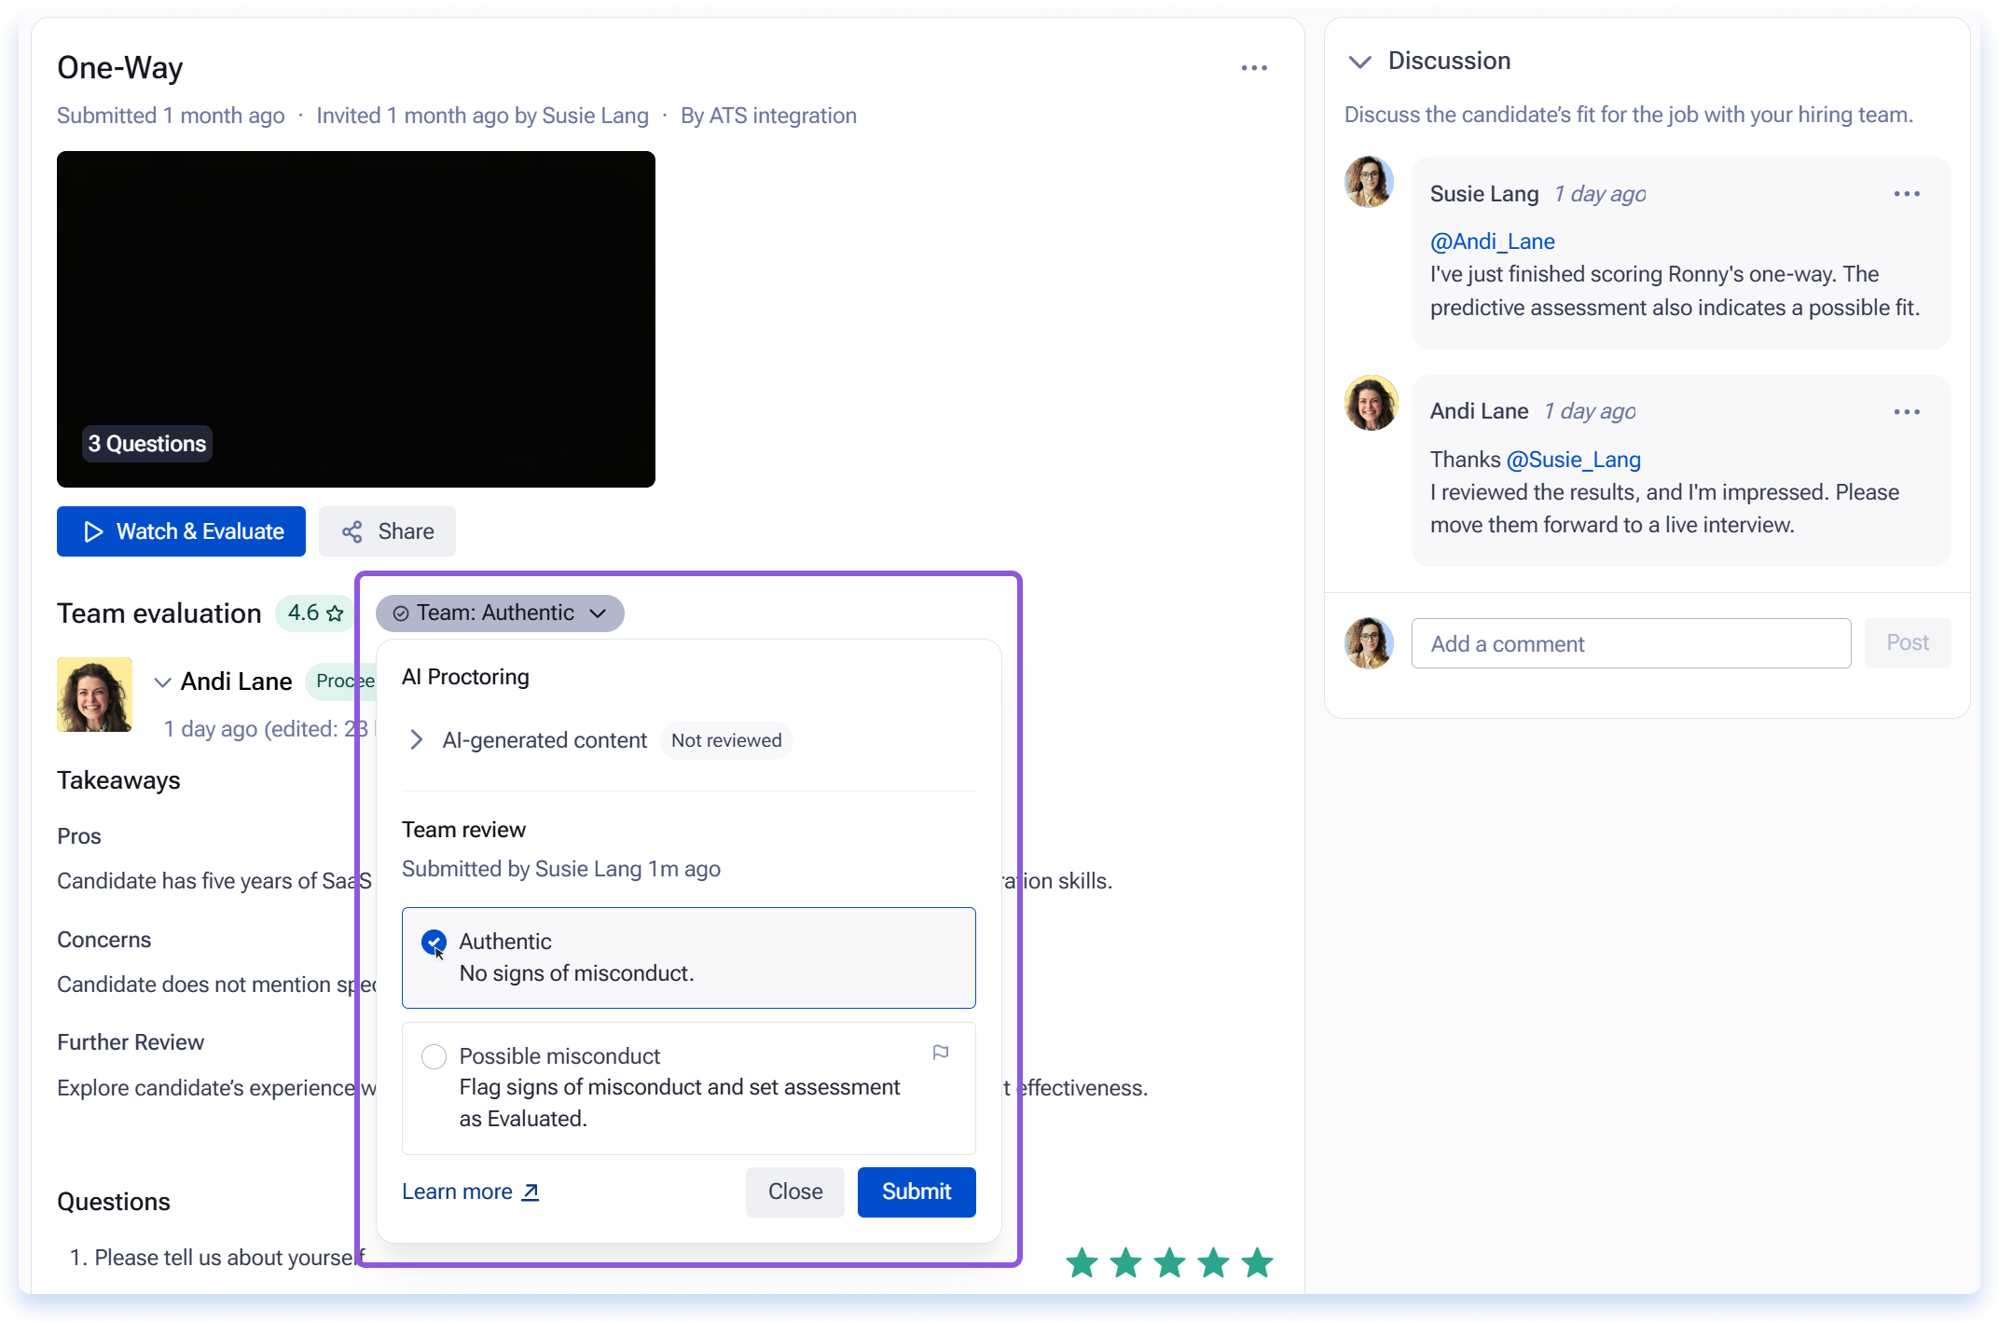Click the Watch & Evaluate button
Screen dimensions: 1999x1322
181,531
